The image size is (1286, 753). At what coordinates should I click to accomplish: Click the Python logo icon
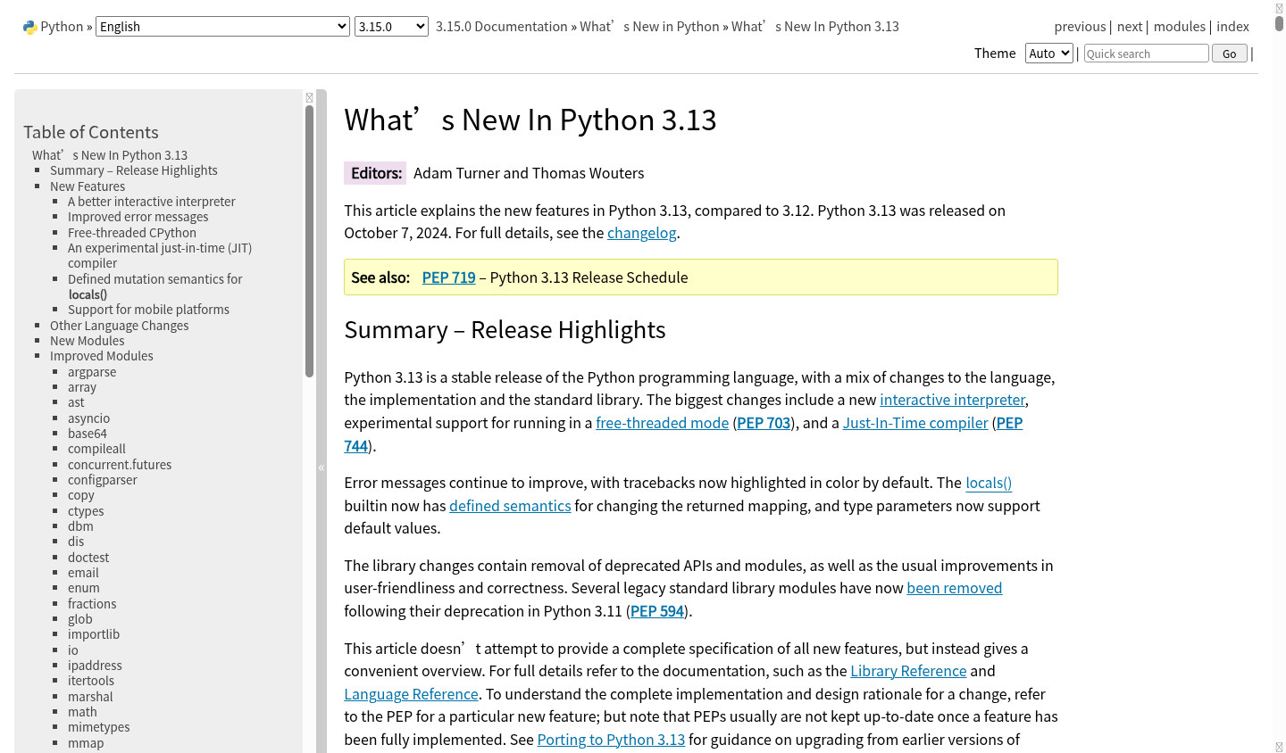[30, 28]
